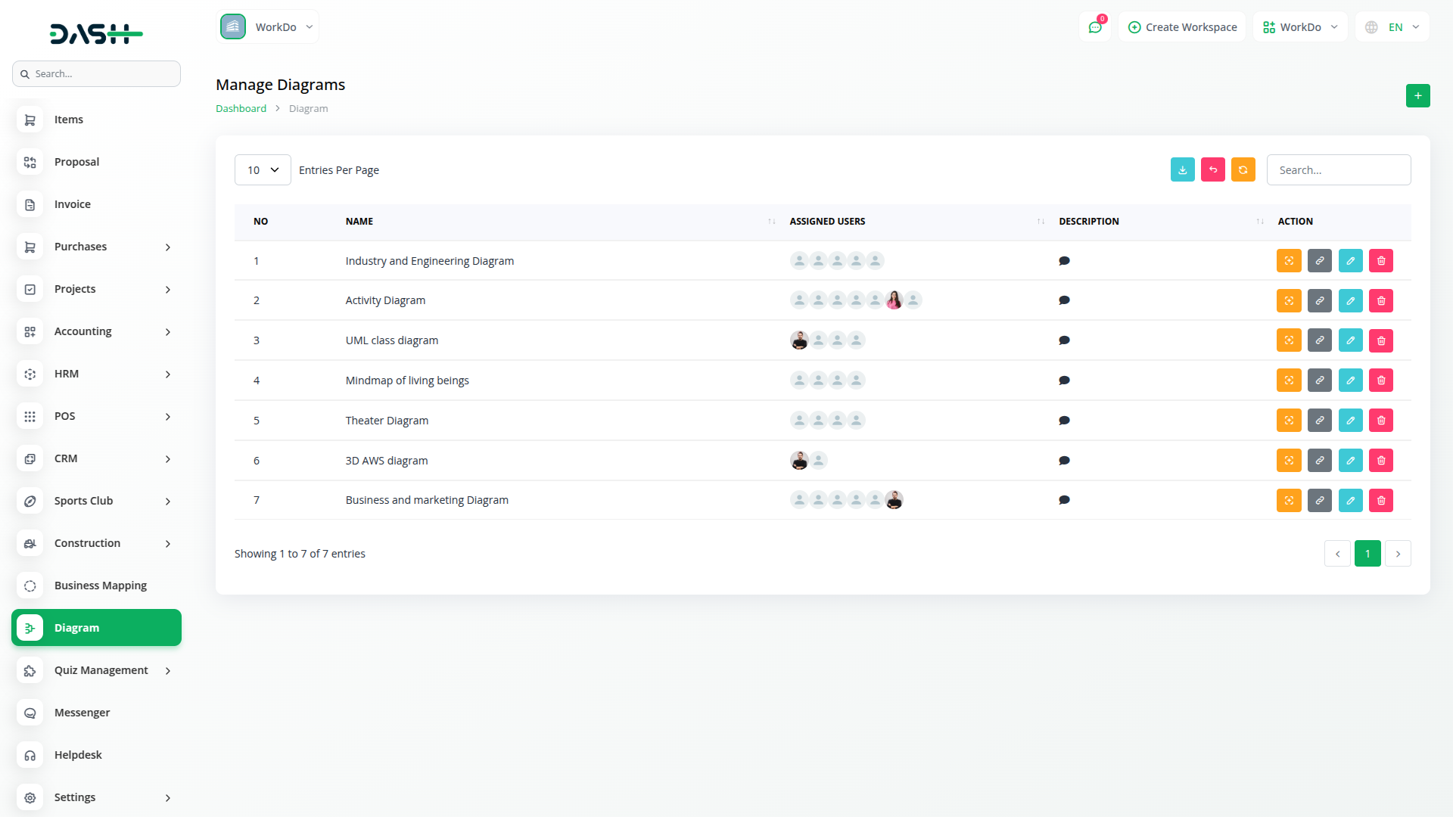Go to Business Mapping in the sidebar
Image resolution: width=1453 pixels, height=817 pixels.
pyautogui.click(x=101, y=585)
